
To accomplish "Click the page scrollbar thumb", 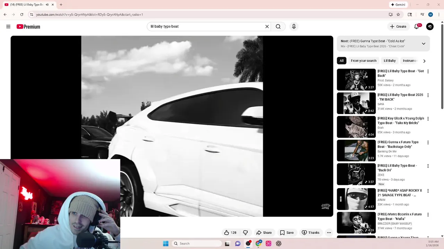I will point(442,66).
